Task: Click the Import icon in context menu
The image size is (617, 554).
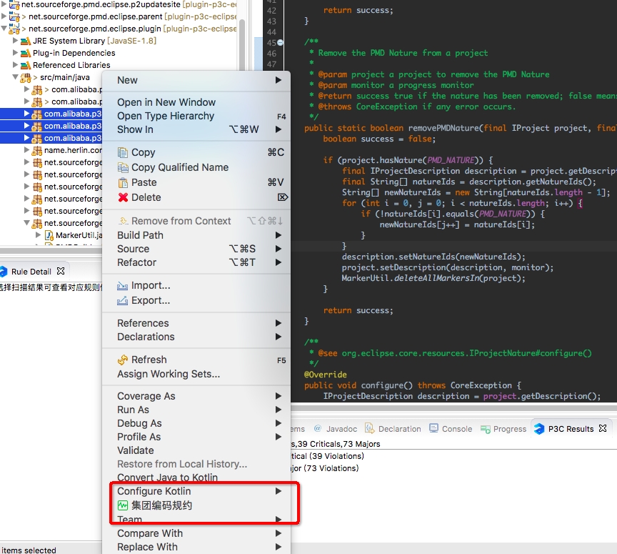Action: coord(123,285)
